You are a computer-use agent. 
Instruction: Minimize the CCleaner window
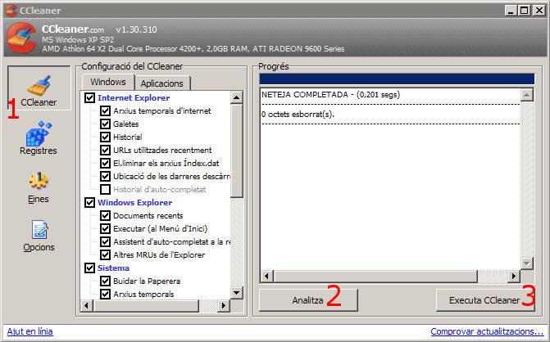click(x=511, y=11)
